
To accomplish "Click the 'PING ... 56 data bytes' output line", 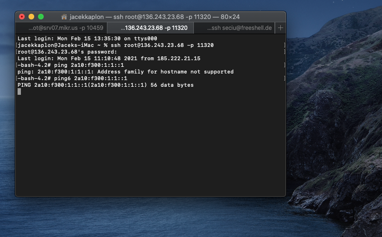I will pos(105,85).
